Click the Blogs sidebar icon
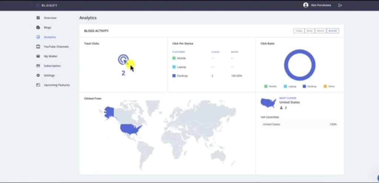This screenshot has height=183, width=379. [38, 27]
